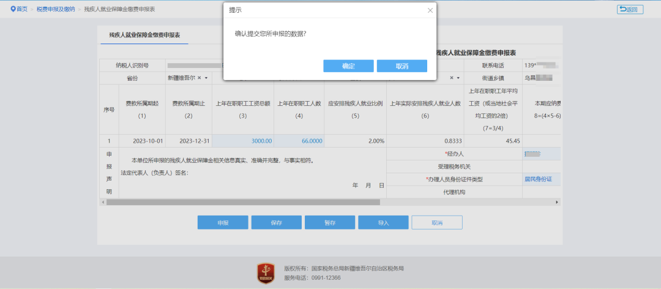Click the outlined 取消 button below form
The image size is (661, 289).
pos(437,222)
